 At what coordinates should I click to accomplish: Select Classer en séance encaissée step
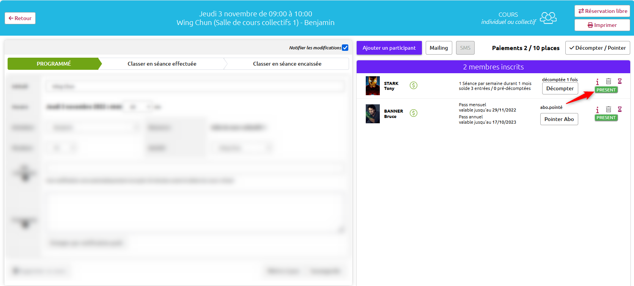(x=287, y=64)
